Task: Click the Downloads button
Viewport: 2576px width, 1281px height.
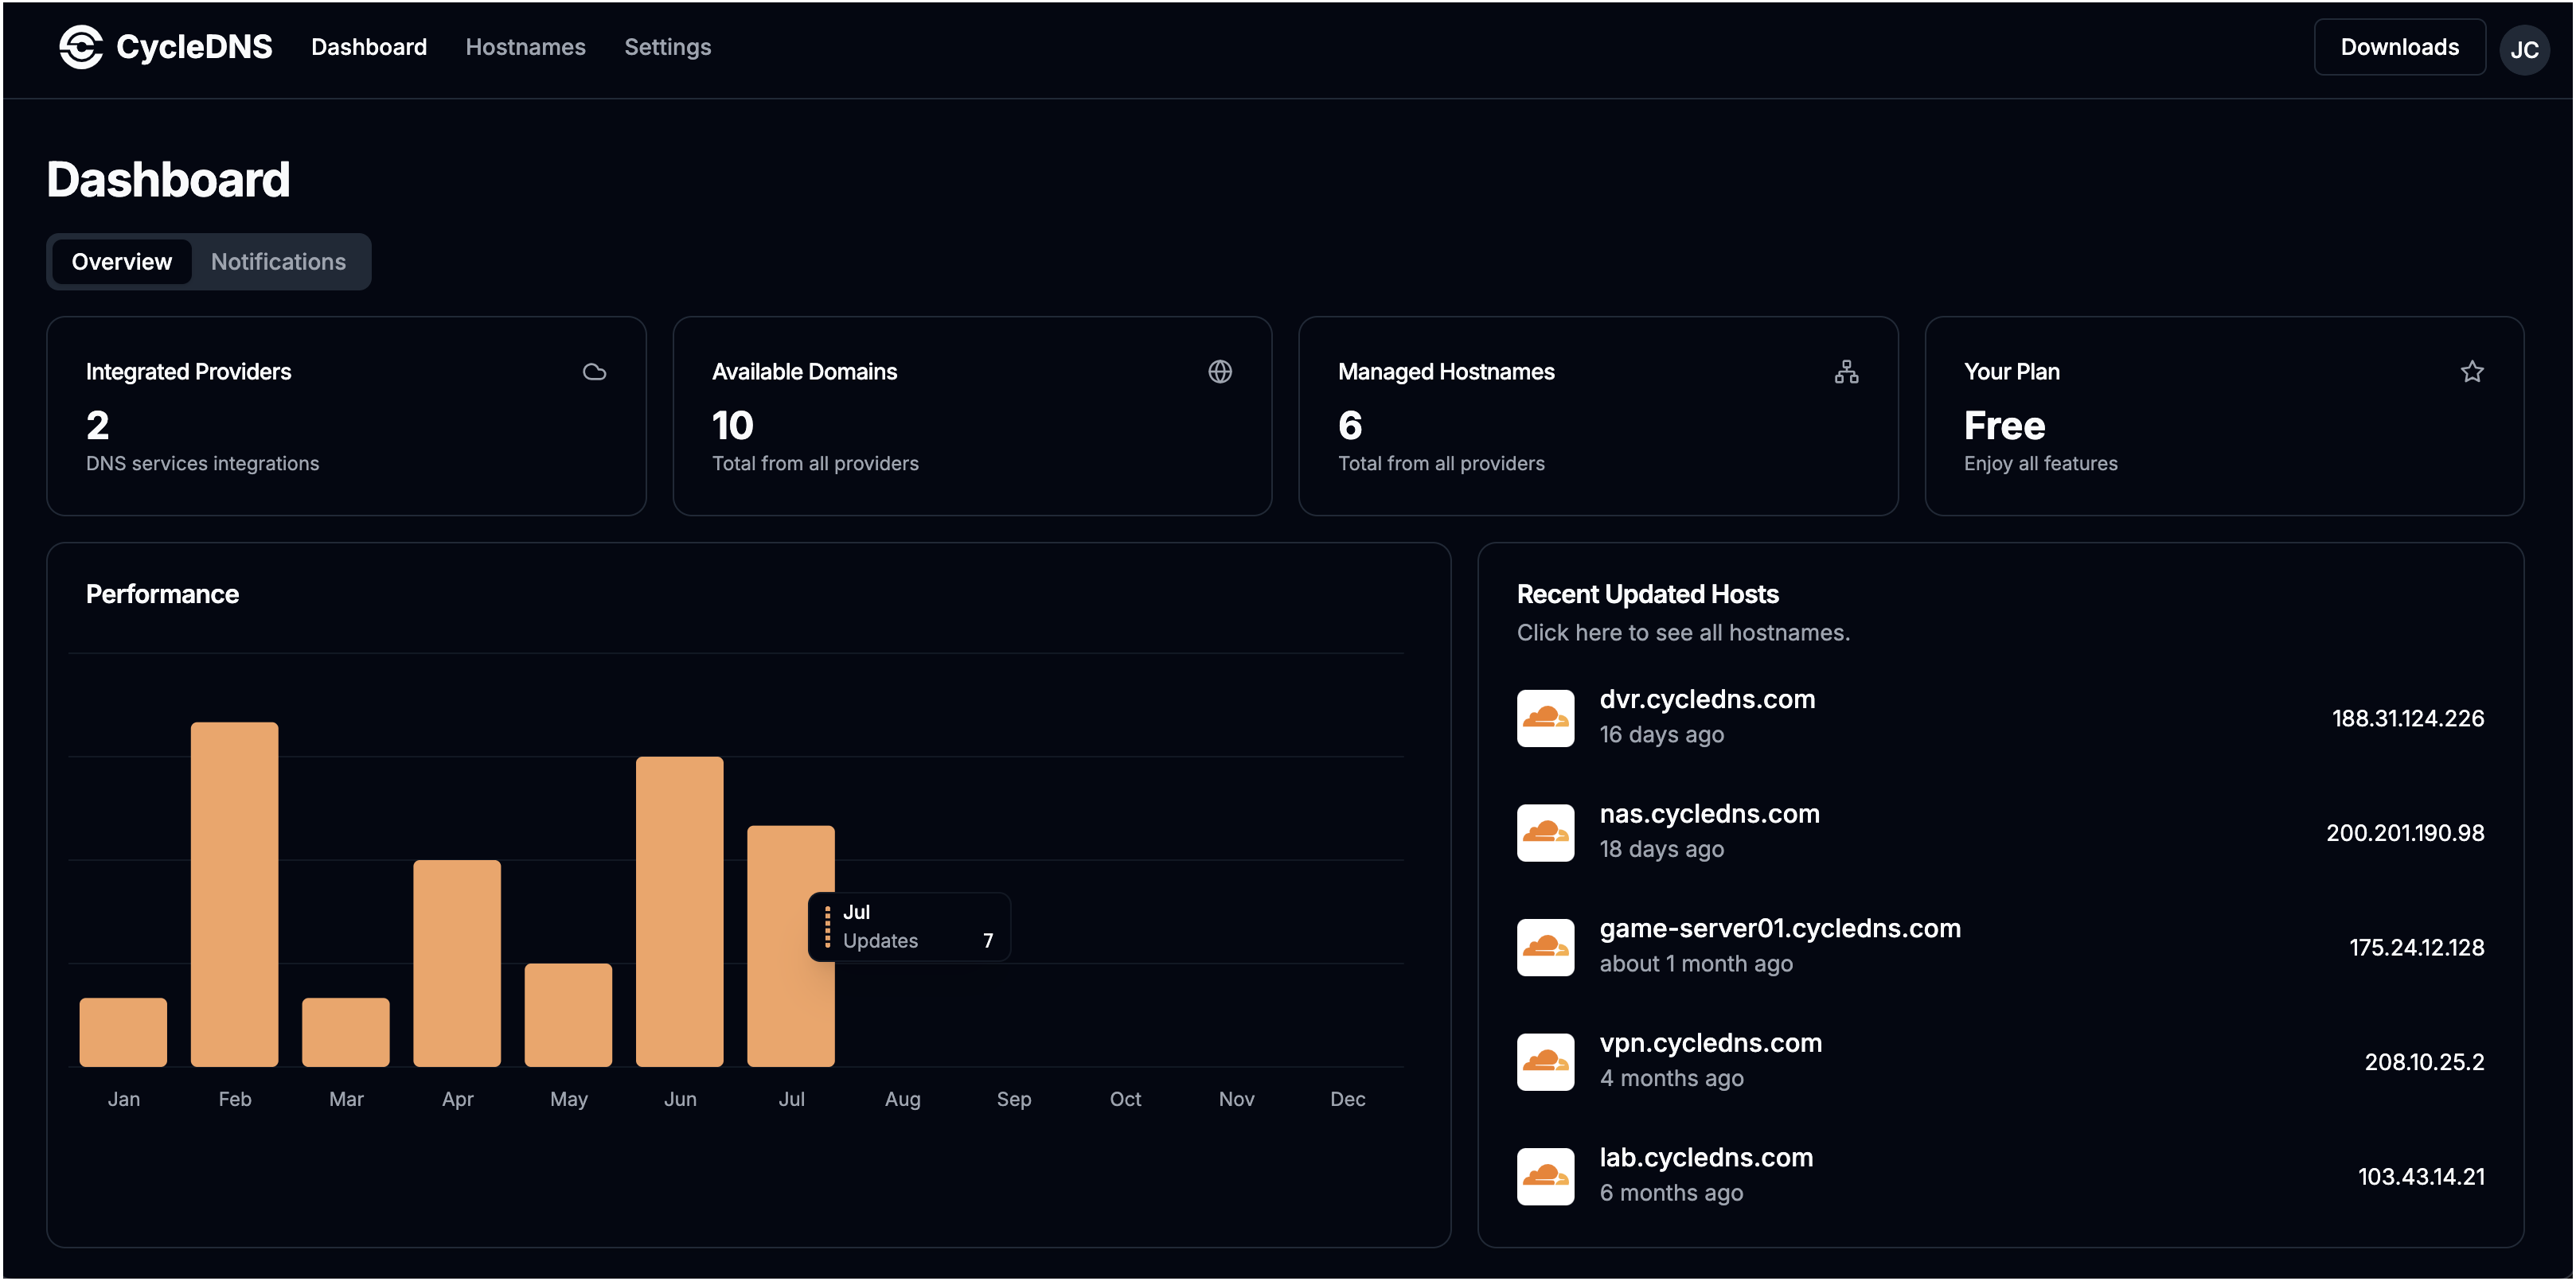Action: (x=2399, y=46)
